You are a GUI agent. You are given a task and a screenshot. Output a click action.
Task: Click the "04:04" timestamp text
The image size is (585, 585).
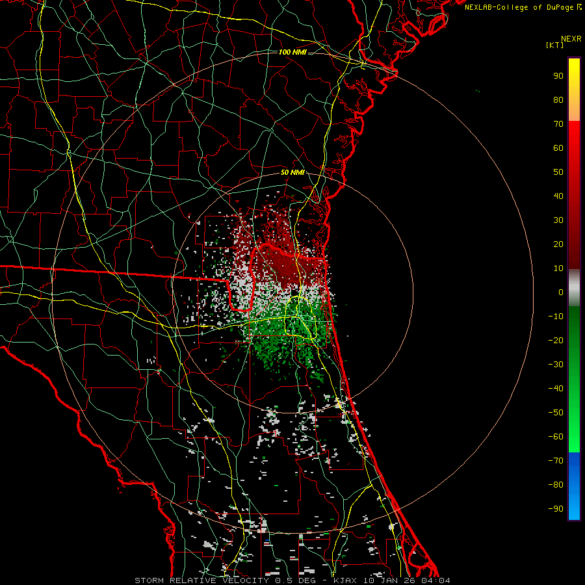[x=435, y=580]
